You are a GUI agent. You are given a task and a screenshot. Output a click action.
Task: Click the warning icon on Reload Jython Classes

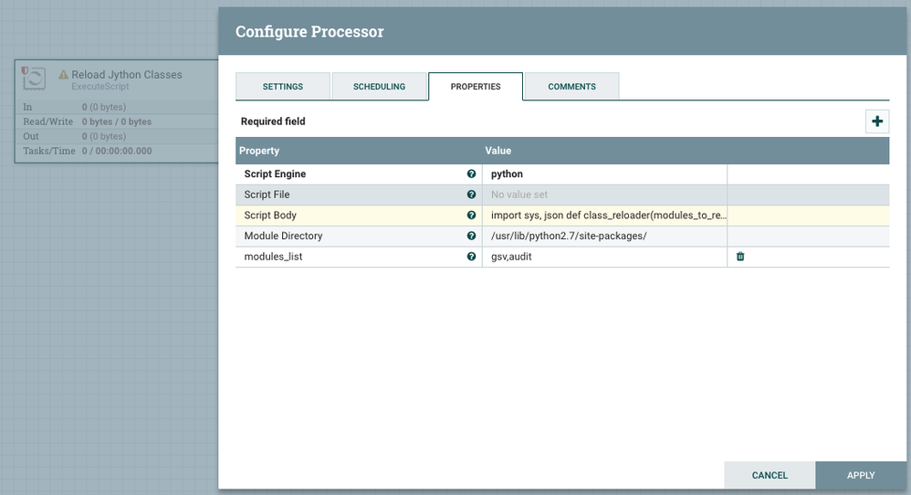pos(64,75)
